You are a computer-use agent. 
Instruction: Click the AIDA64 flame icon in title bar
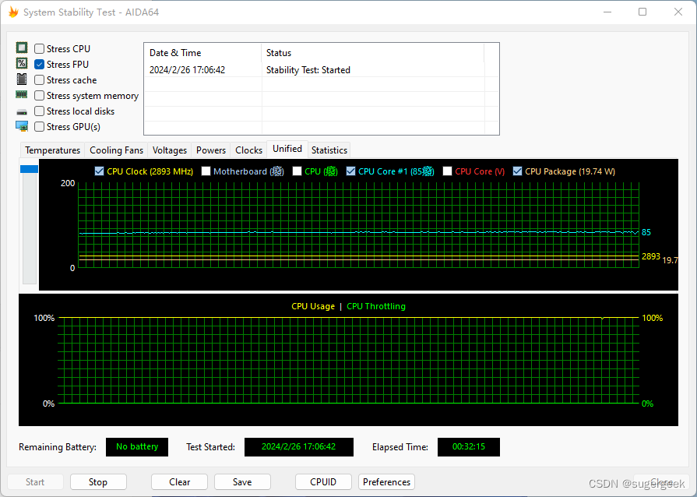(13, 12)
